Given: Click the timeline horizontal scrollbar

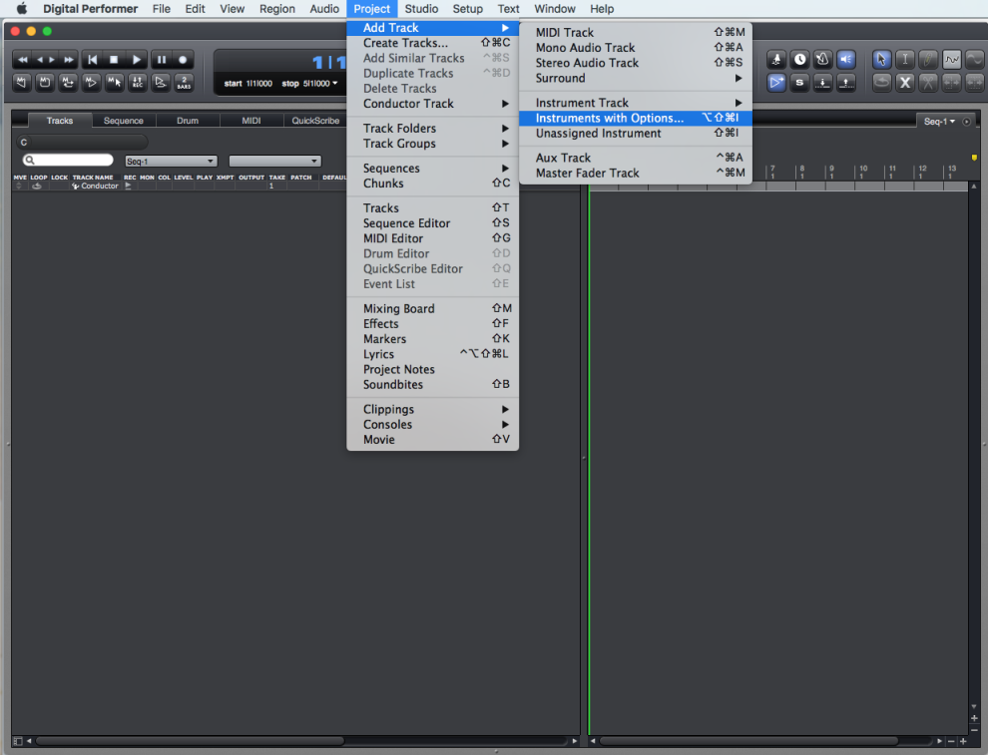Looking at the screenshot, I should click(x=748, y=741).
